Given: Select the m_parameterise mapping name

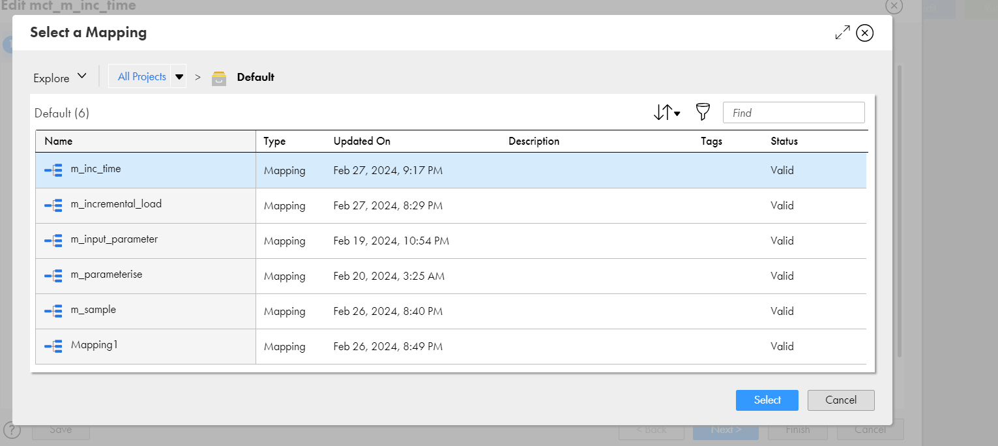Looking at the screenshot, I should point(106,275).
